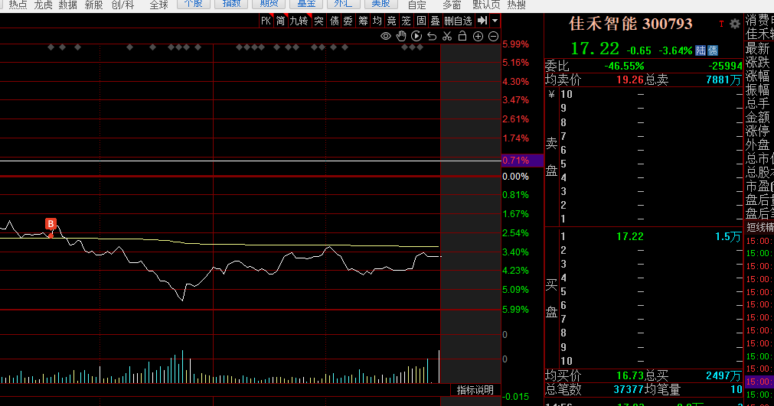Zoom in with the plus circle icon
The image size is (774, 406).
pyautogui.click(x=478, y=36)
